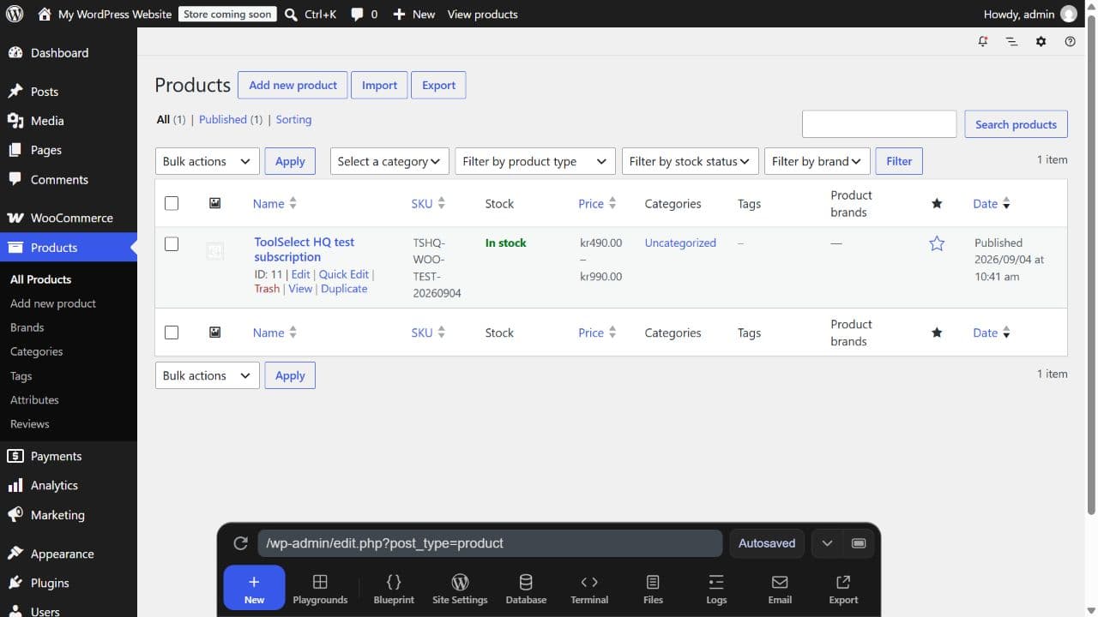Select the ToolSelect HQ test subscription checkbox
Viewport: 1098px width, 617px height.
(x=172, y=244)
